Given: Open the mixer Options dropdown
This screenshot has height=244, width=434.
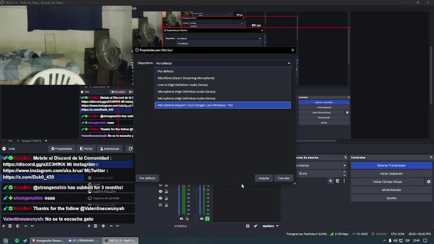Looking at the screenshot, I should coord(270,226).
